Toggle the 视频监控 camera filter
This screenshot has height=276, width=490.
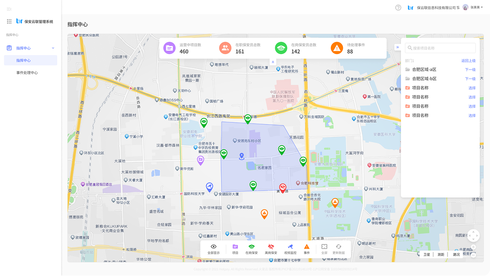click(290, 247)
